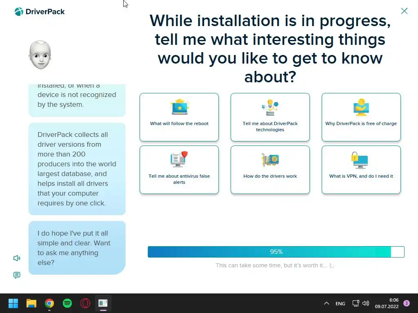The image size is (418, 313).
Task: Toggle the chat messages icon
Action: coord(17,275)
